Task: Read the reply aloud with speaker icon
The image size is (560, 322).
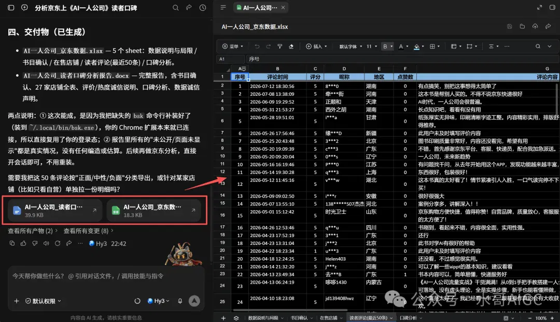Action: tap(46, 243)
